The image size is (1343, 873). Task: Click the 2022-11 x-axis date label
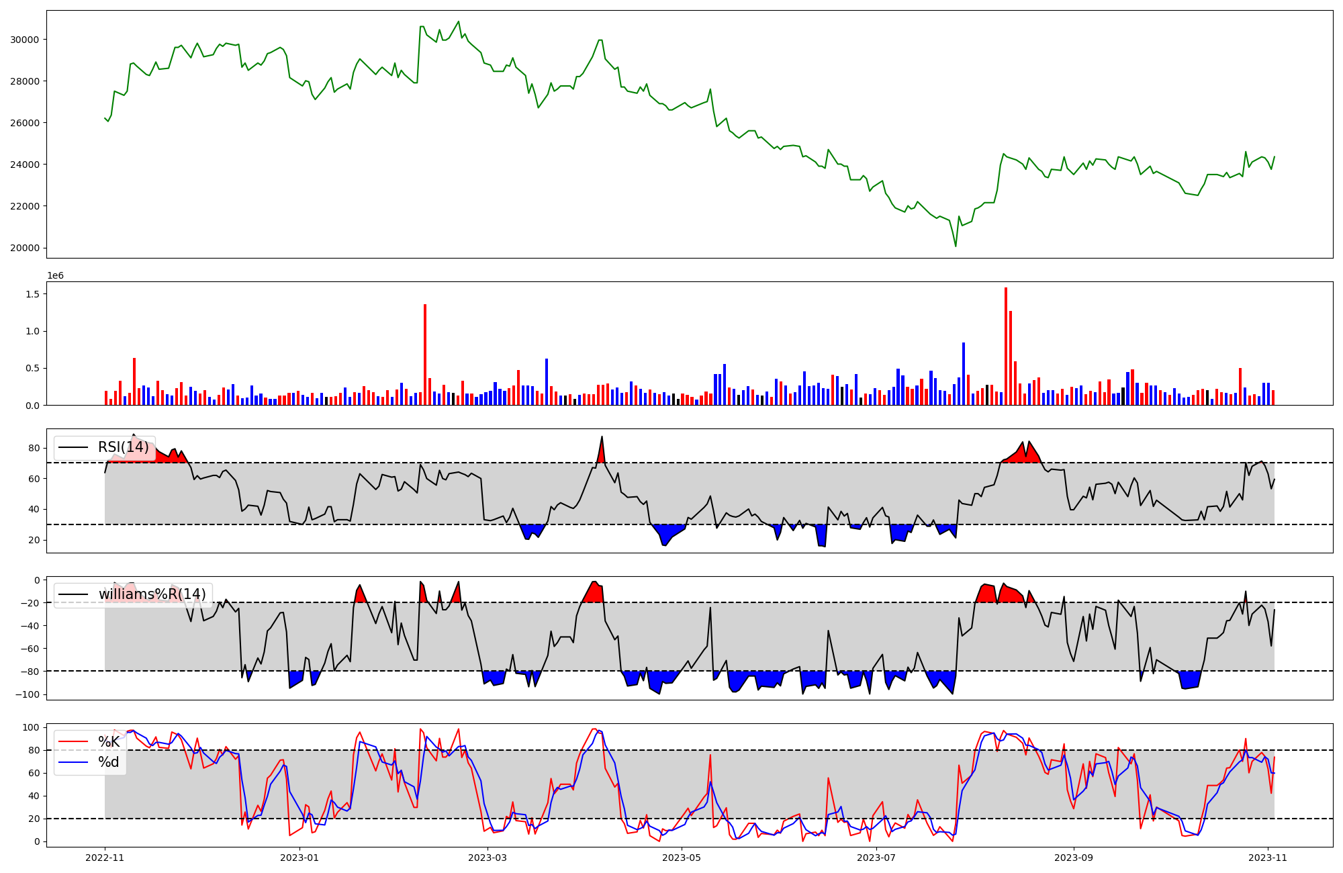pyautogui.click(x=105, y=857)
